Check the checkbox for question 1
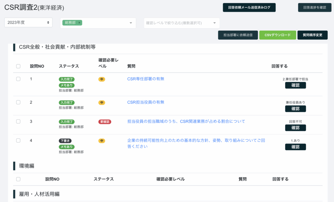334x202 pixels. click(x=18, y=79)
